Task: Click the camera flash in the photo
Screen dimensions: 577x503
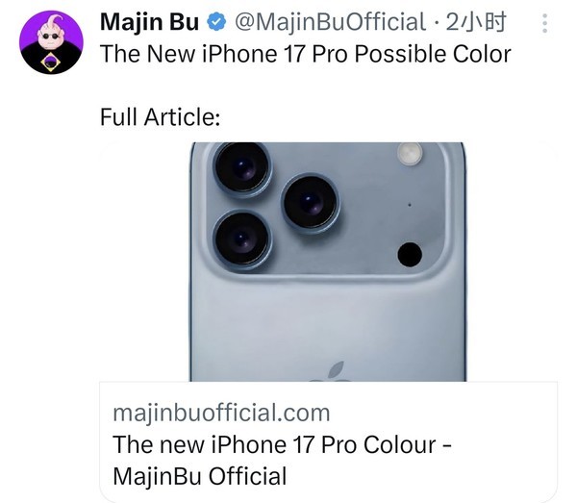Action: click(410, 154)
